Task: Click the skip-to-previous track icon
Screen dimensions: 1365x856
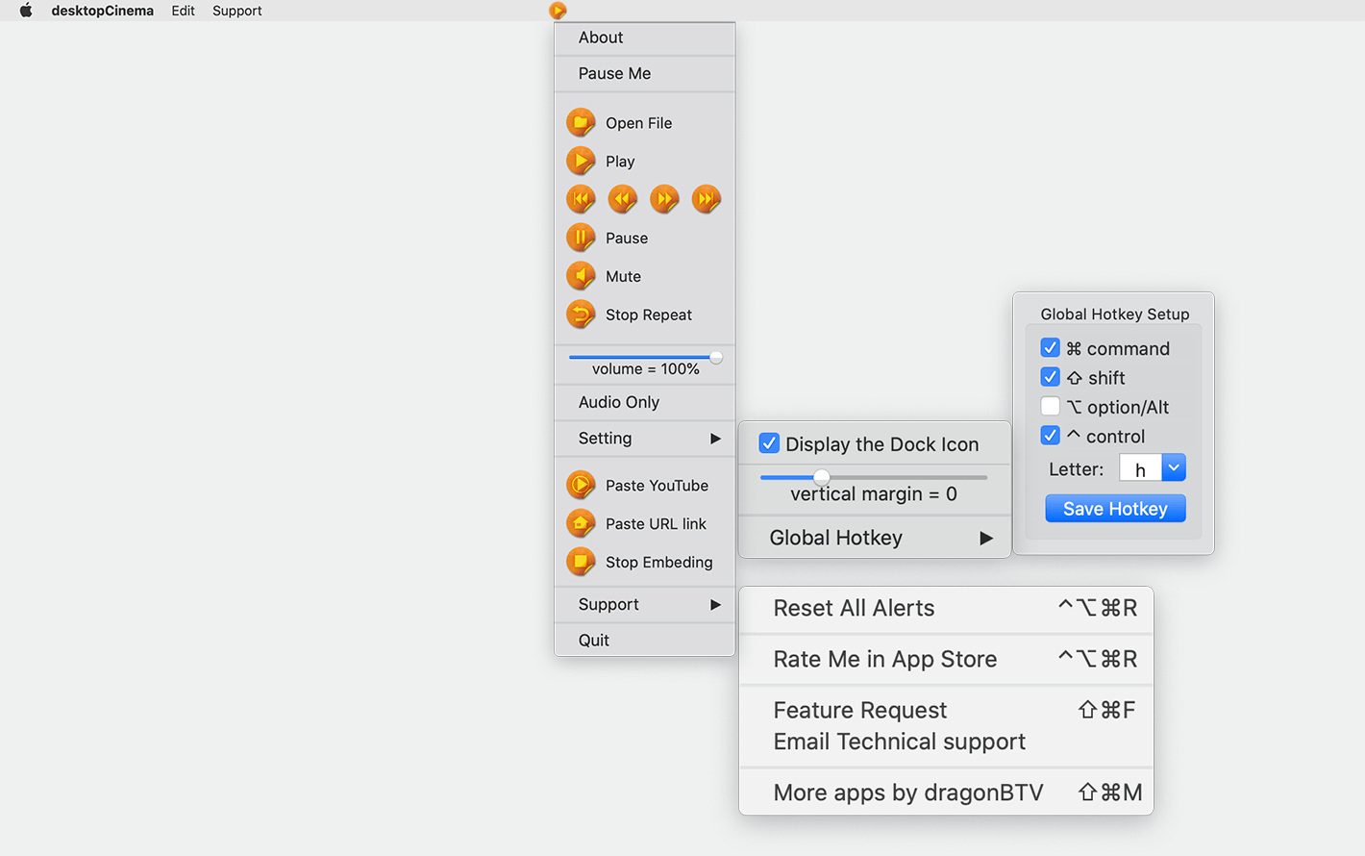Action: [x=581, y=199]
